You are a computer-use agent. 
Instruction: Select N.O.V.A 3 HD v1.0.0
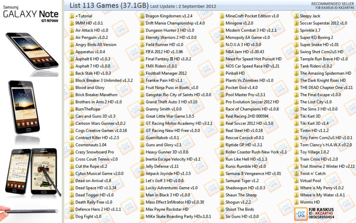243,45
